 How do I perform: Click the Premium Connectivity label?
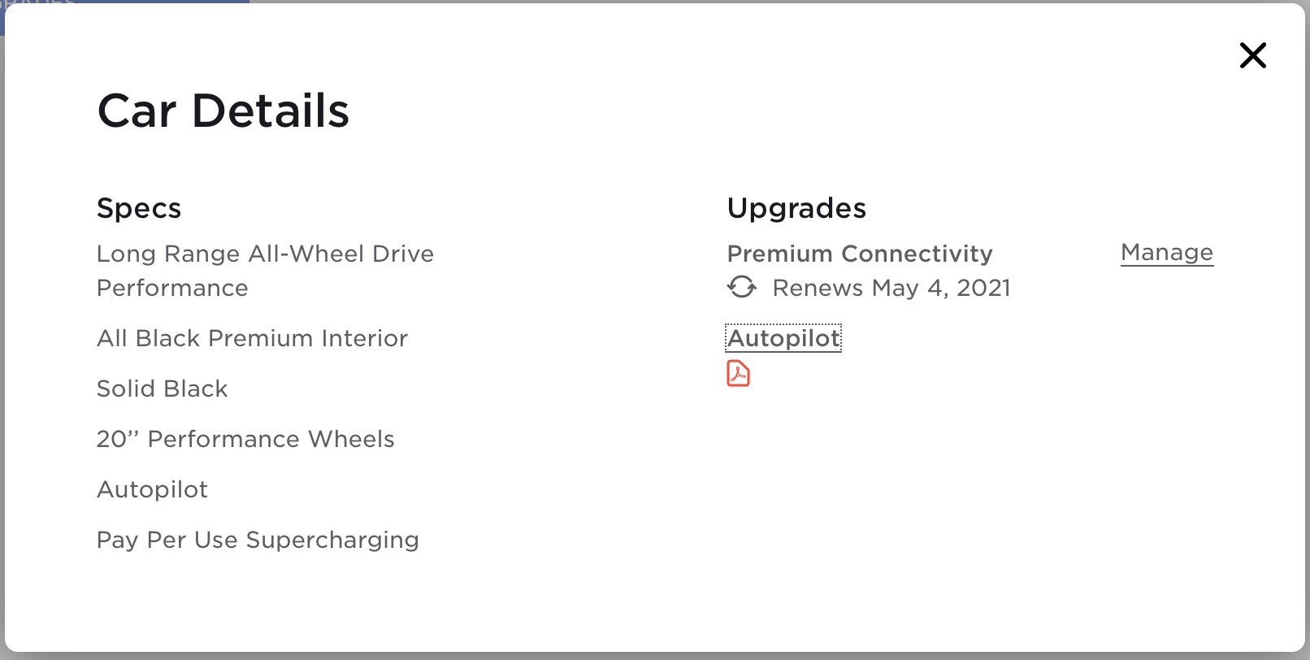tap(860, 254)
